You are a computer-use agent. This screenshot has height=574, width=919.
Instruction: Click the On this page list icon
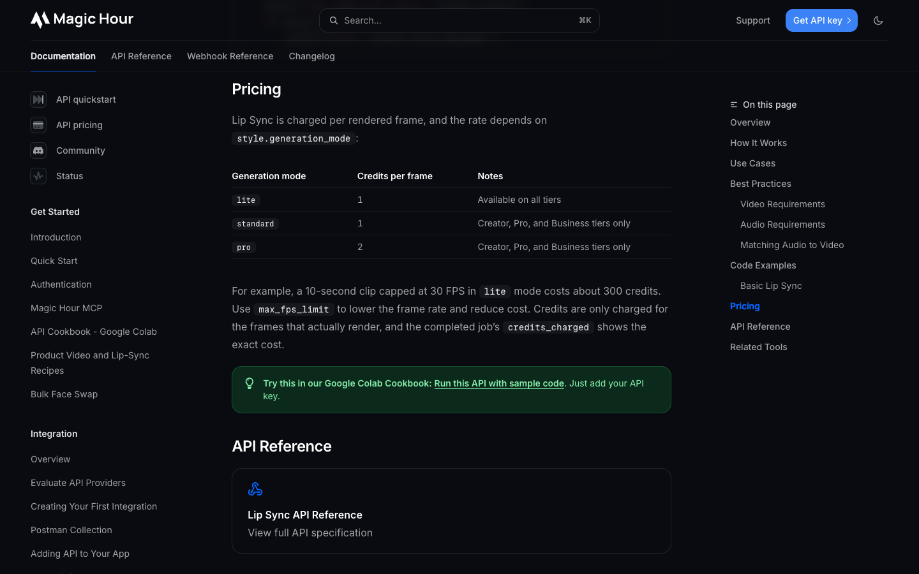(x=734, y=105)
